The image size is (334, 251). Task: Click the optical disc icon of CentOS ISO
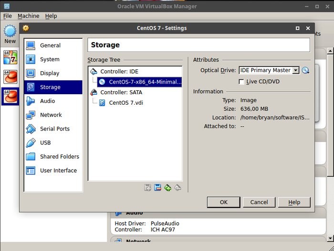click(102, 82)
